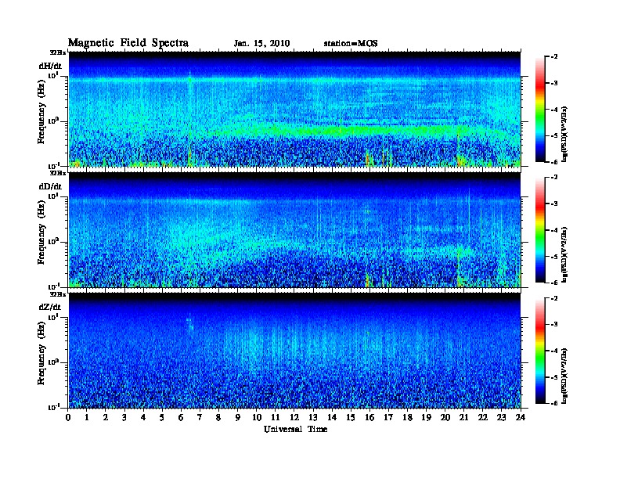Click hour tick label "15" on time axis
Viewport: 620px width, 479px height.
coord(351,417)
